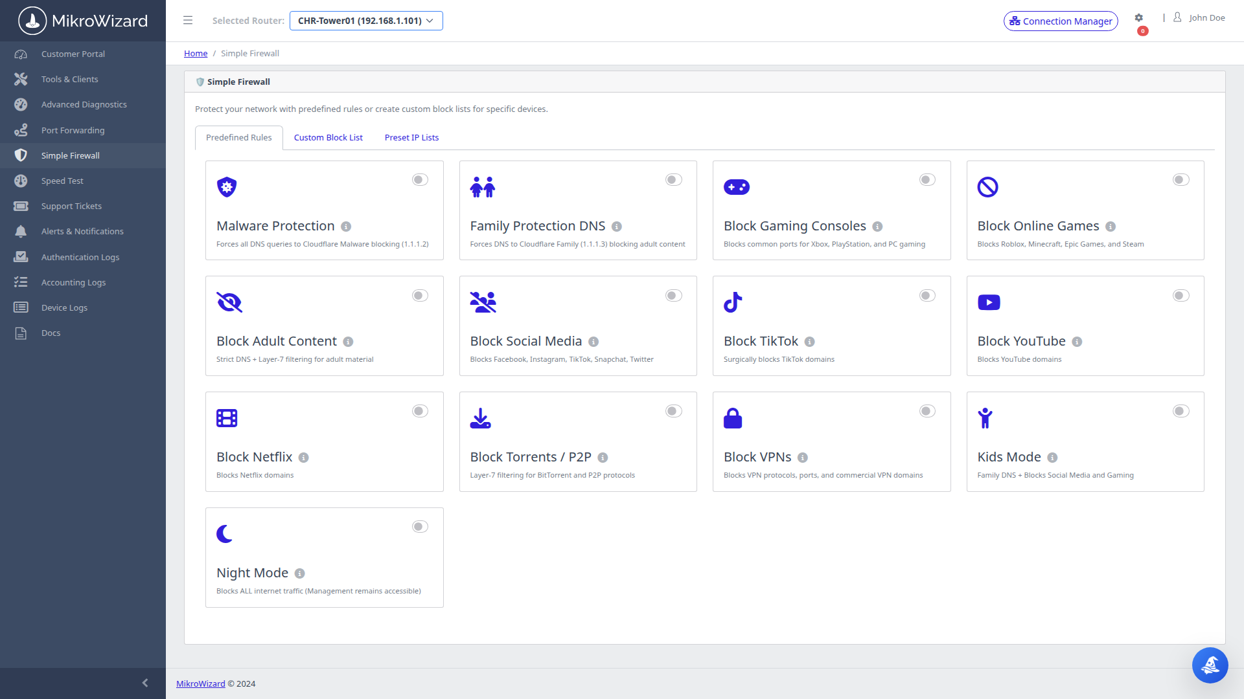Open Alerts & Notifications

click(83, 232)
